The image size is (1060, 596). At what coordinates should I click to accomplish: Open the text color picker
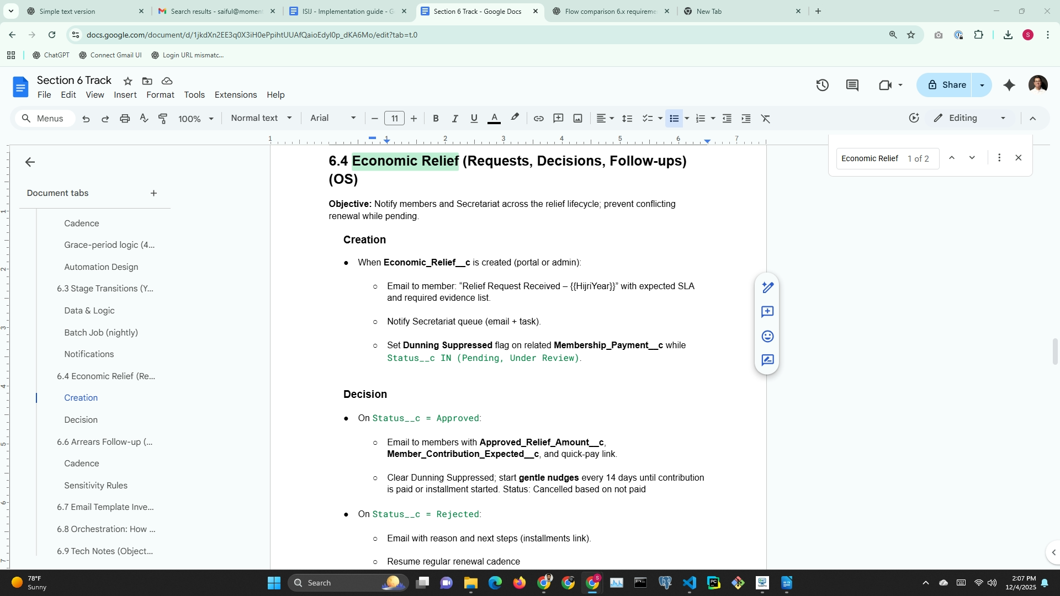494,119
